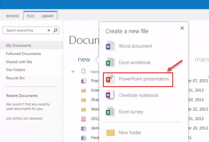Image resolution: width=209 pixels, height=142 pixels.
Task: Click the Excel workbook icon
Action: click(110, 62)
